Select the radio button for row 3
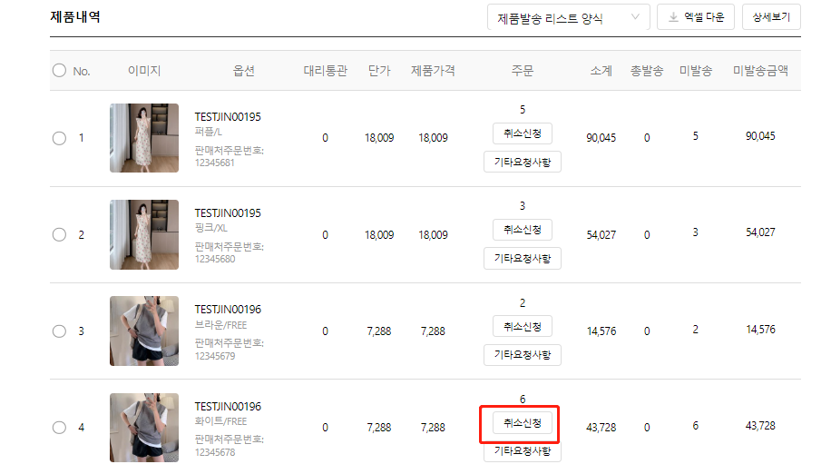This screenshot has height=474, width=831. [59, 331]
